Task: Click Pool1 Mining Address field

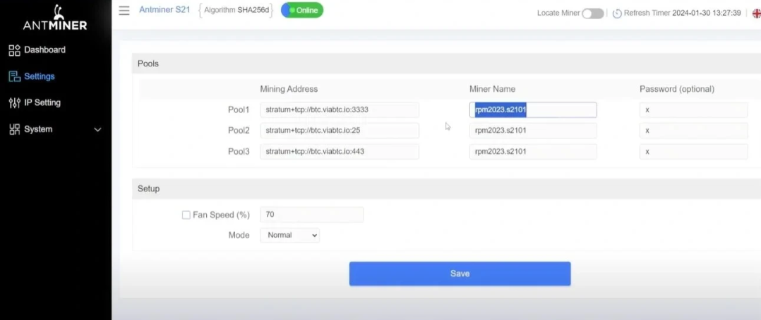Action: (339, 110)
